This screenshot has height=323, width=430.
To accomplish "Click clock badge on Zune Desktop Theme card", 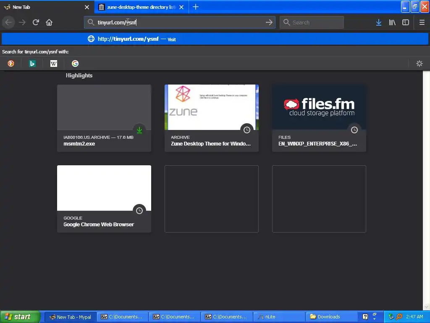I will pyautogui.click(x=247, y=130).
